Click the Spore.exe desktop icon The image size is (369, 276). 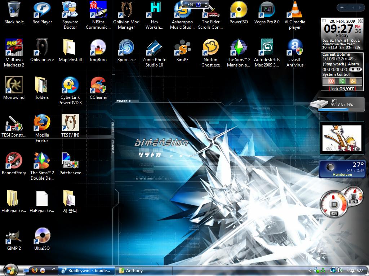126,48
